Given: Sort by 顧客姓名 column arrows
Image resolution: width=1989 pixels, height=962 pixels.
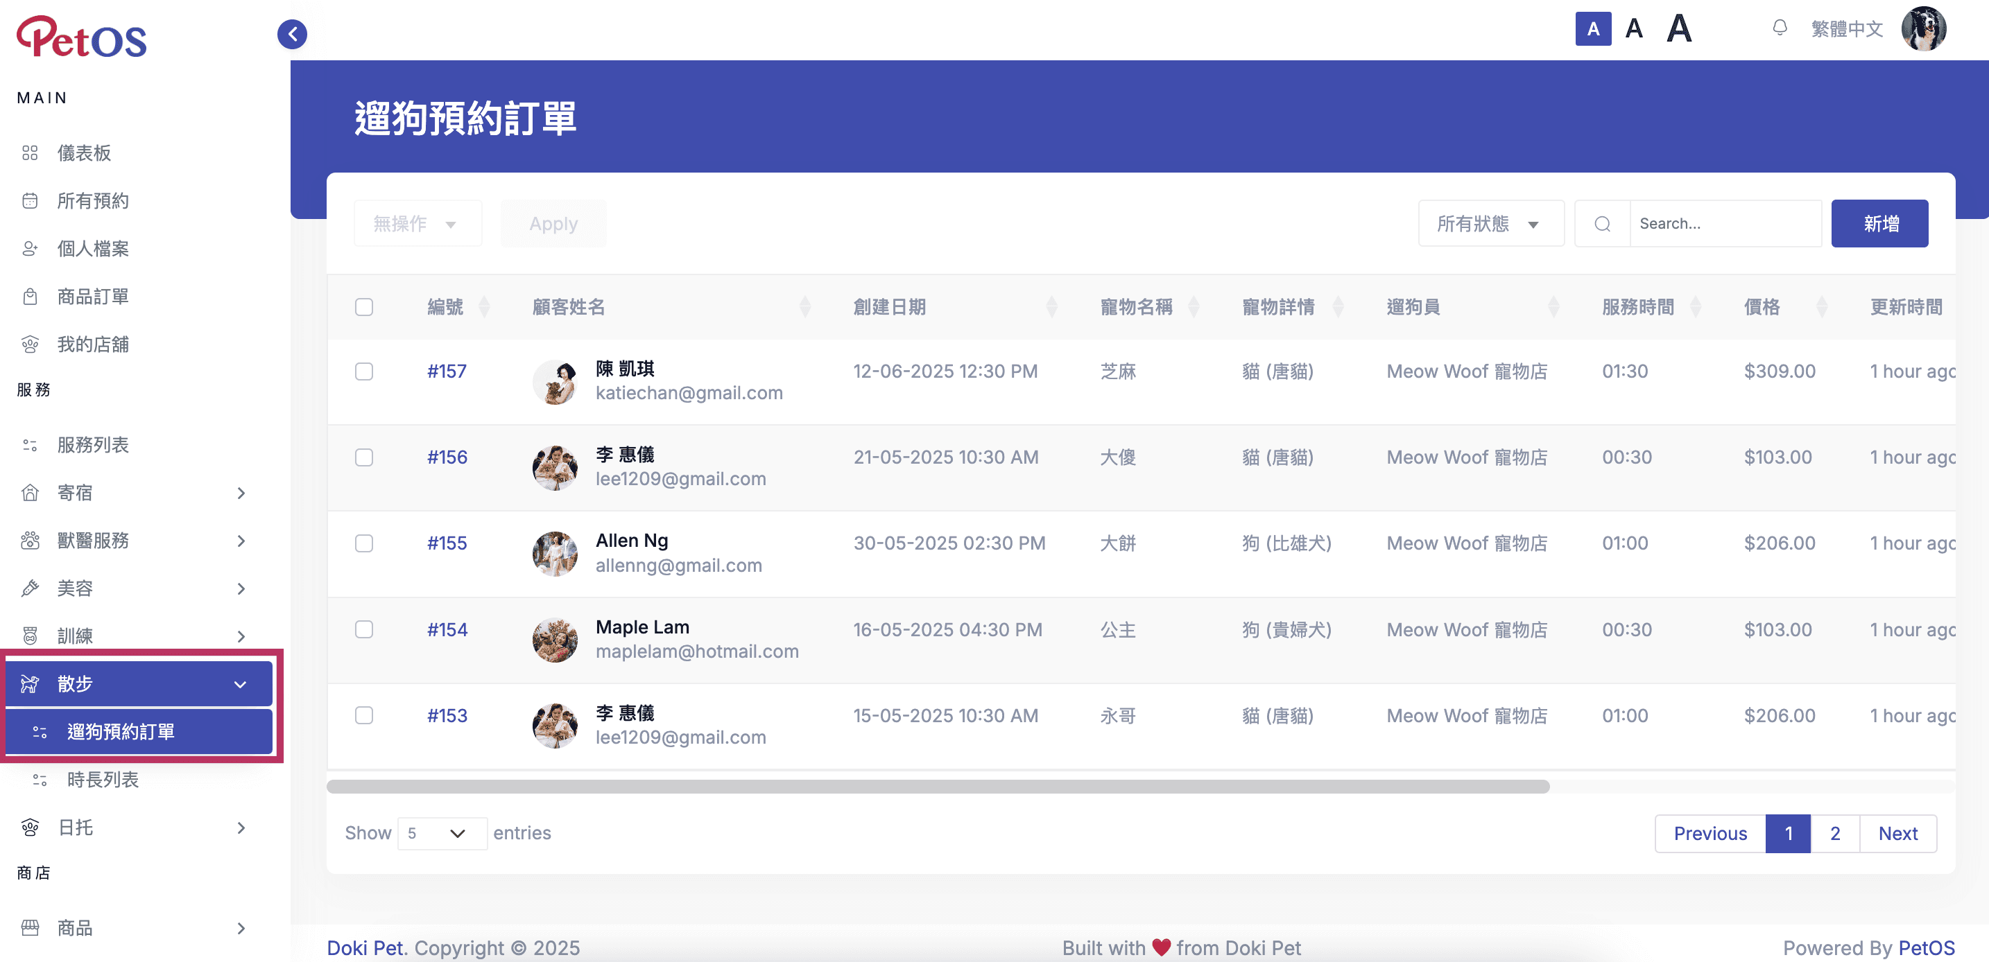Looking at the screenshot, I should [x=804, y=307].
